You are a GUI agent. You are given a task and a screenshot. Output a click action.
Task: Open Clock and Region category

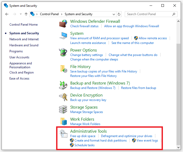(22, 72)
